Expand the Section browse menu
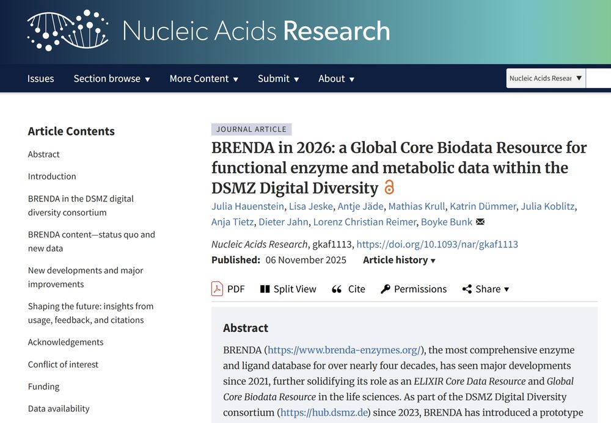The height and width of the screenshot is (423, 611). [112, 79]
